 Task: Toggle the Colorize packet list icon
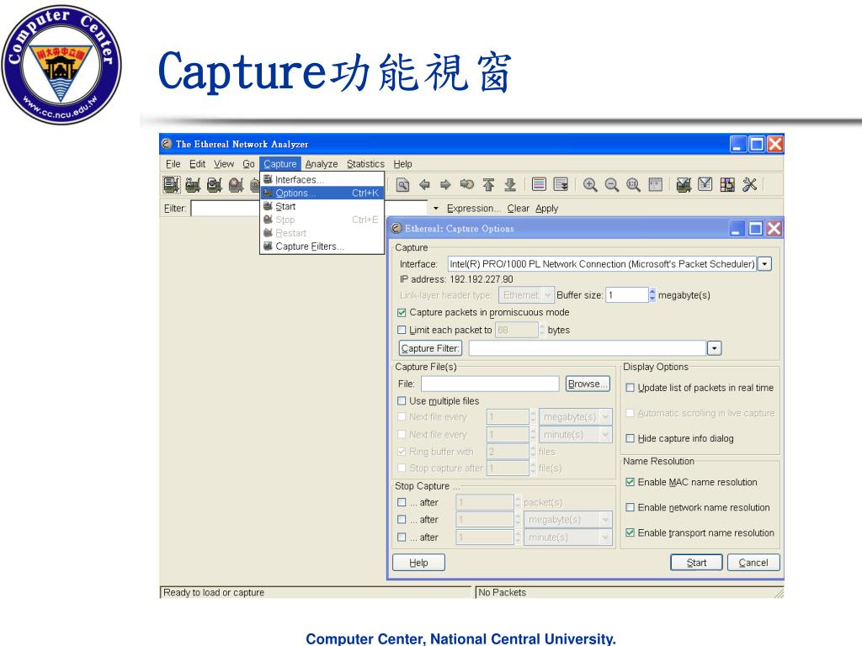pyautogui.click(x=539, y=184)
